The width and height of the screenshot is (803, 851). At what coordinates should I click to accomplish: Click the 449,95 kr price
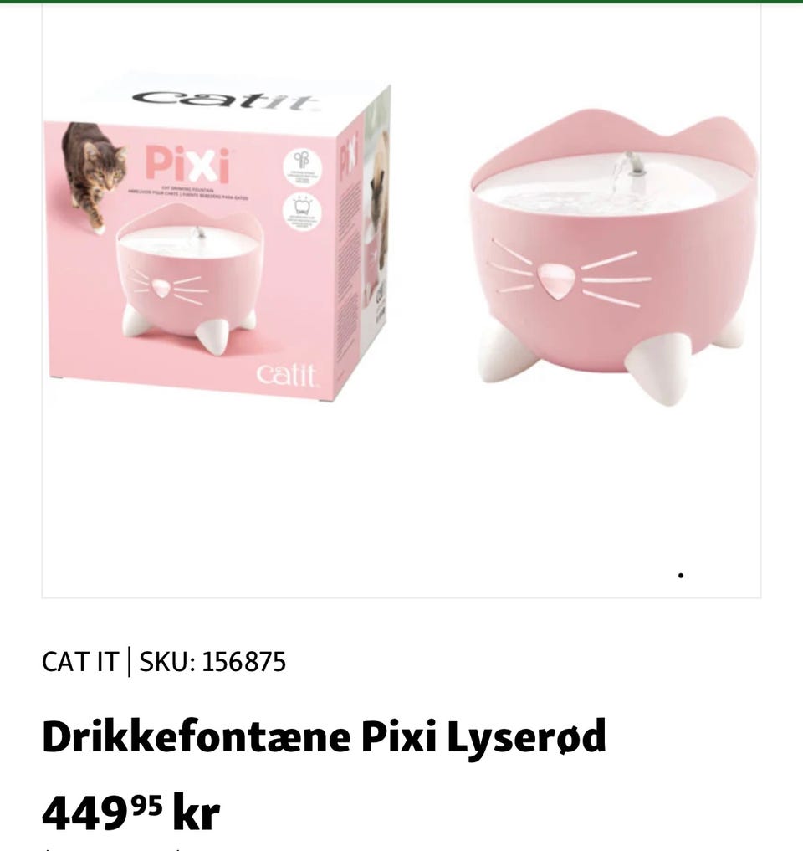(130, 813)
